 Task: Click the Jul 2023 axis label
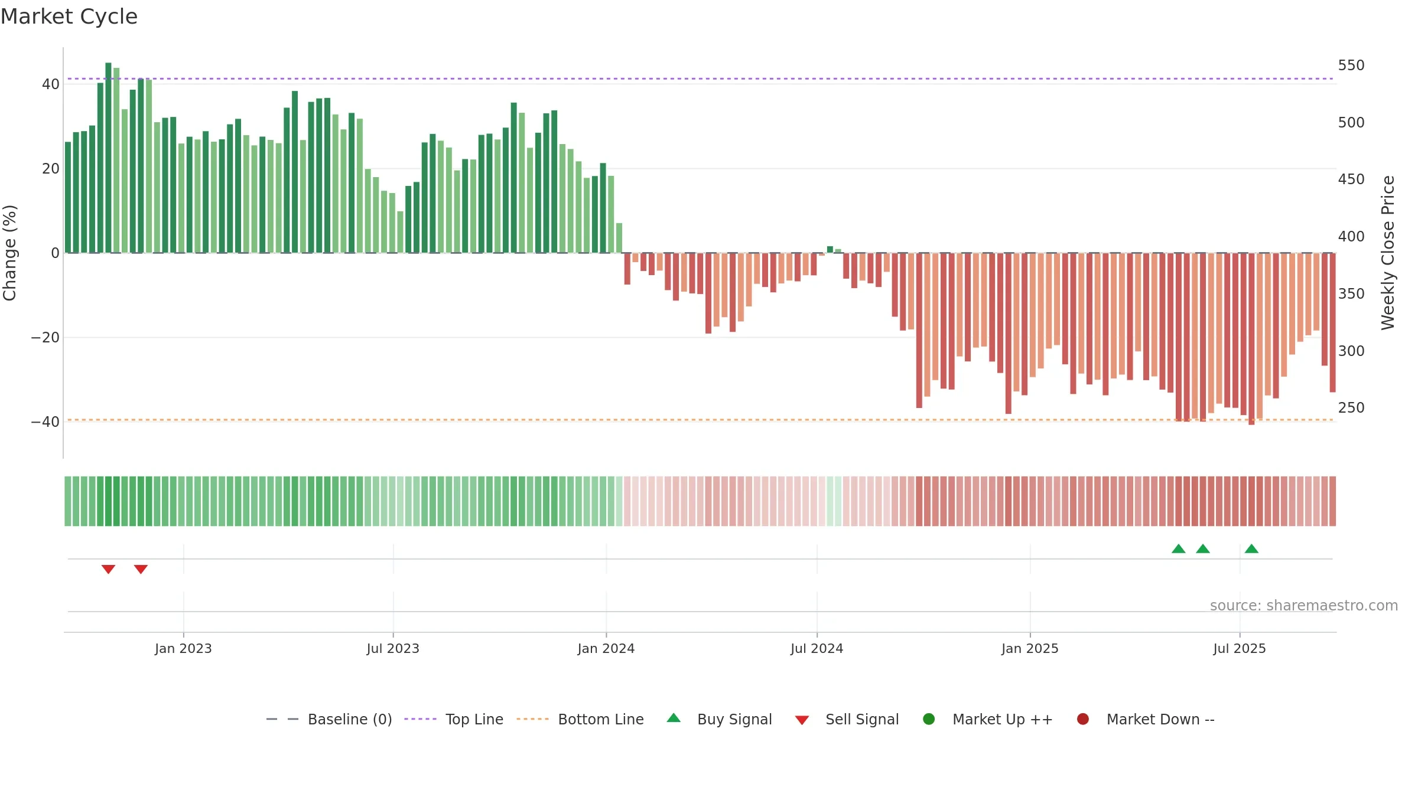(x=393, y=649)
